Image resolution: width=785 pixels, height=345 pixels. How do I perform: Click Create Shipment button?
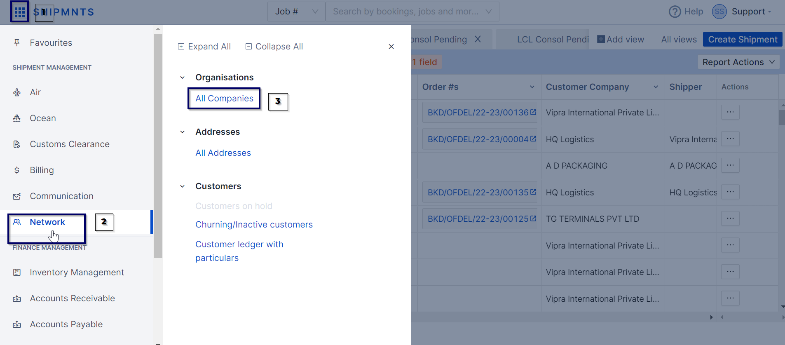tap(743, 40)
